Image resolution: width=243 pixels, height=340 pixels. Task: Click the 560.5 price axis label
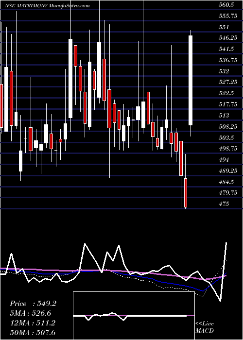pos(226,5)
